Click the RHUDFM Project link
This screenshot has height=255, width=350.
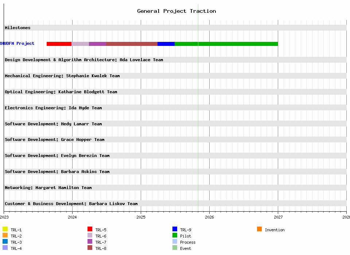point(17,44)
